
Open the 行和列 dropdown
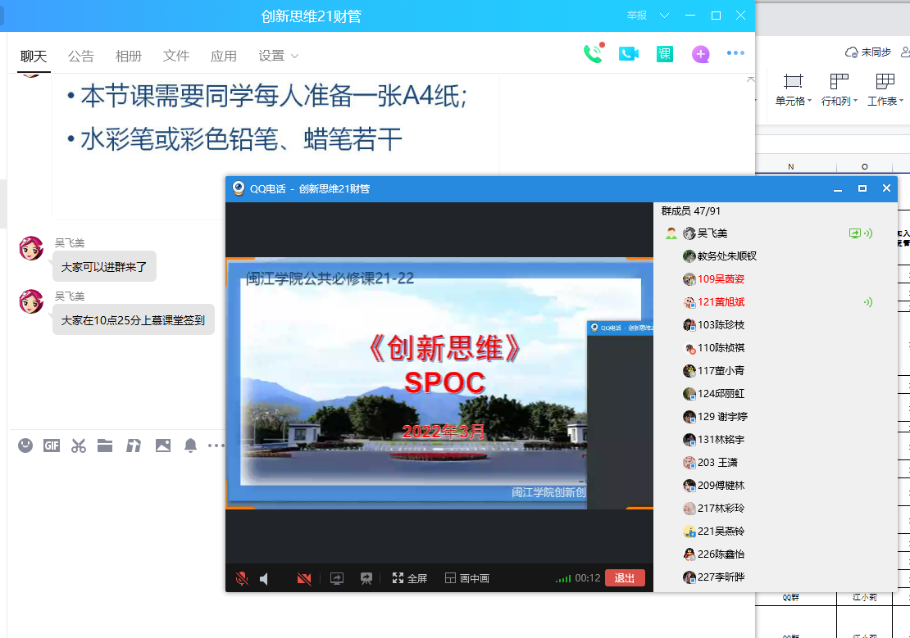point(839,101)
